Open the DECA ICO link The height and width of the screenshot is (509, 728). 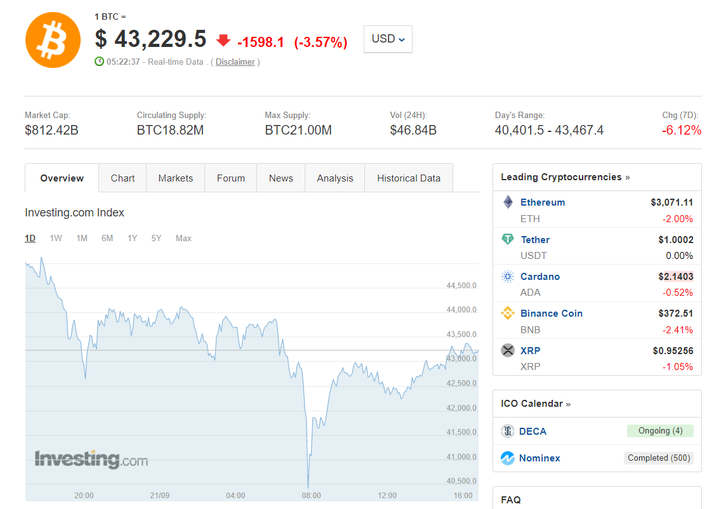(533, 432)
